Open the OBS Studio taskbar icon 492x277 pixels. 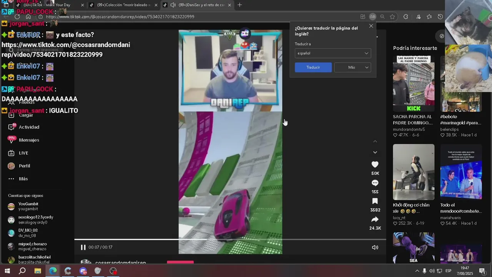[113, 271]
